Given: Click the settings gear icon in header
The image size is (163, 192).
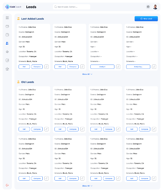Looking at the screenshot, I should click(x=148, y=7).
